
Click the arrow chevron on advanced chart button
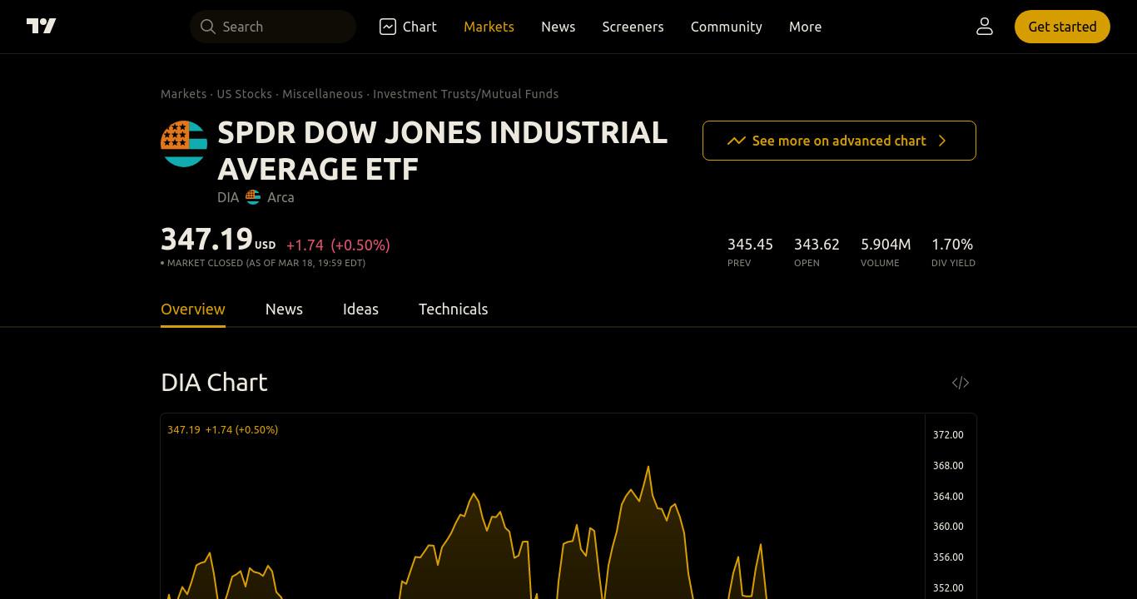[x=942, y=141]
